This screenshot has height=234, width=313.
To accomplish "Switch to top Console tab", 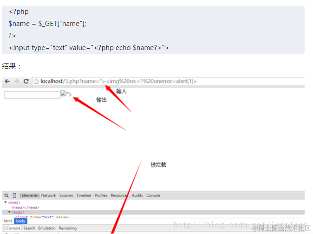I will [153, 196].
